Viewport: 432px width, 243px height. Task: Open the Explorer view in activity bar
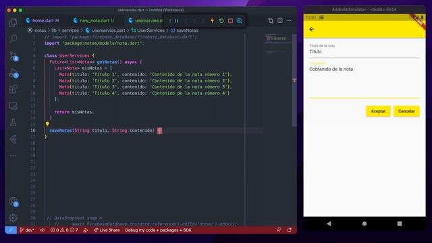13,22
